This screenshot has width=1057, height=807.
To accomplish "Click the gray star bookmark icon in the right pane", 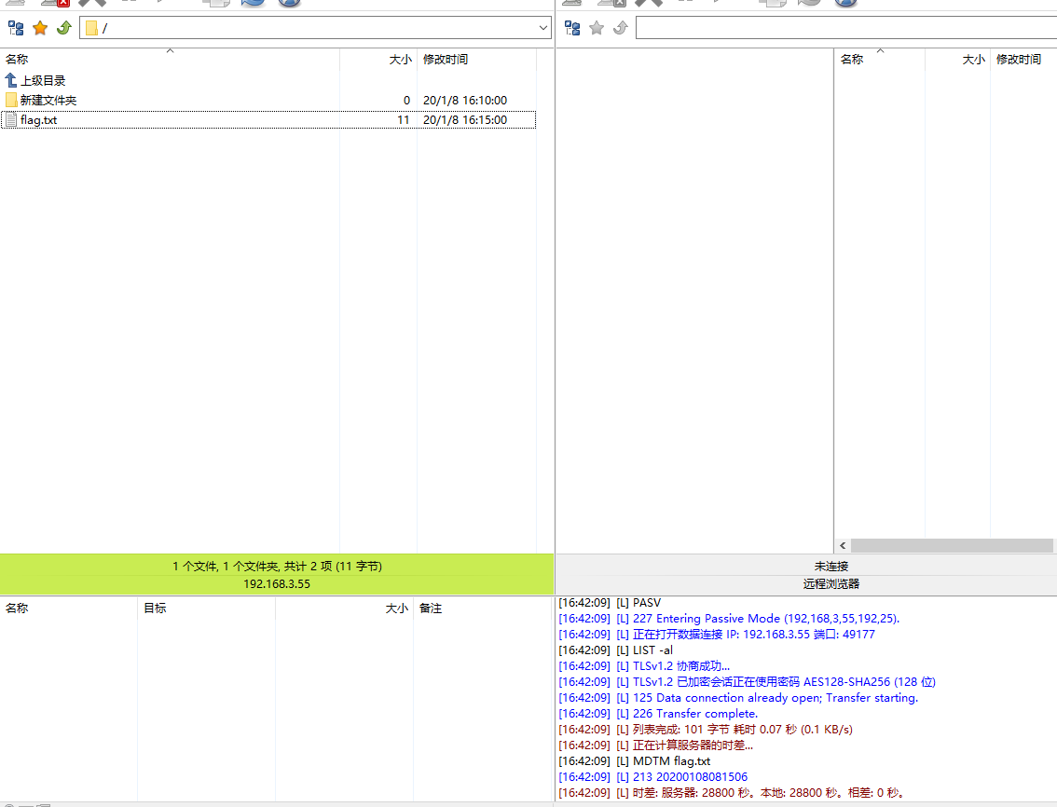I will click(597, 28).
